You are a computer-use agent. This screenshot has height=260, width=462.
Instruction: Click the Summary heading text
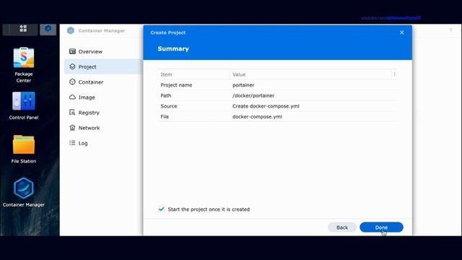click(173, 48)
